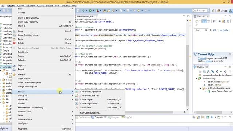Click the Sort alphabetically icon in Outline

(208, 72)
